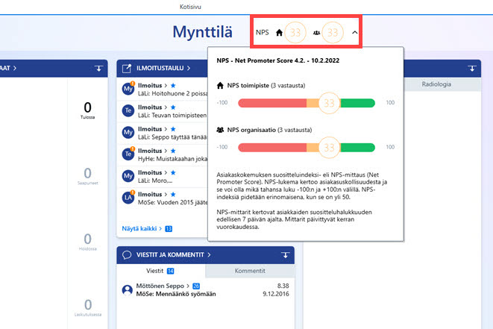This screenshot has height=329, width=493.
Task: Click the down-arrow icon on the right panel header
Action: coord(472,68)
